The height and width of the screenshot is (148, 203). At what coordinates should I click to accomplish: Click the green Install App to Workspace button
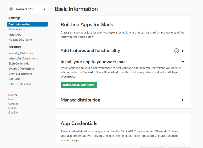[x=79, y=85]
